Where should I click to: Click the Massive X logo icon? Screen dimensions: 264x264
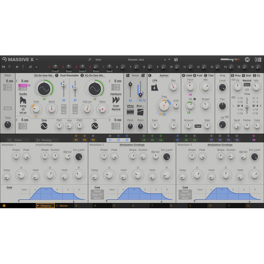pyautogui.click(x=4, y=59)
